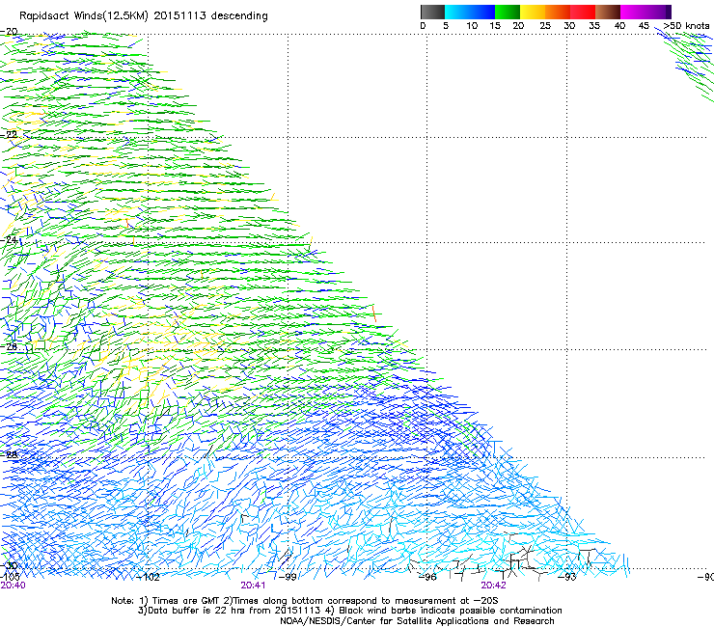Click the NOAA/NESDIS credit line
The width and height of the screenshot is (714, 627).
[x=417, y=621]
